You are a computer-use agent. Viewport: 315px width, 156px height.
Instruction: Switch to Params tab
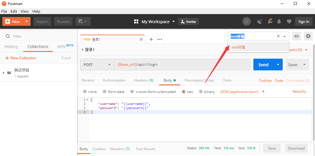[x=88, y=80]
